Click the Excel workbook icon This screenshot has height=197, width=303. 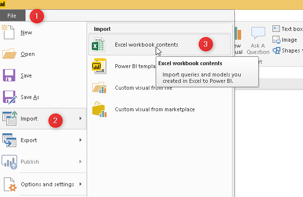click(98, 45)
